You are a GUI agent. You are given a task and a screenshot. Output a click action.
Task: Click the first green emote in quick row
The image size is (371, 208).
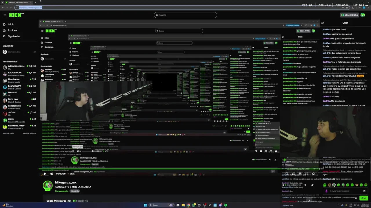point(325,185)
